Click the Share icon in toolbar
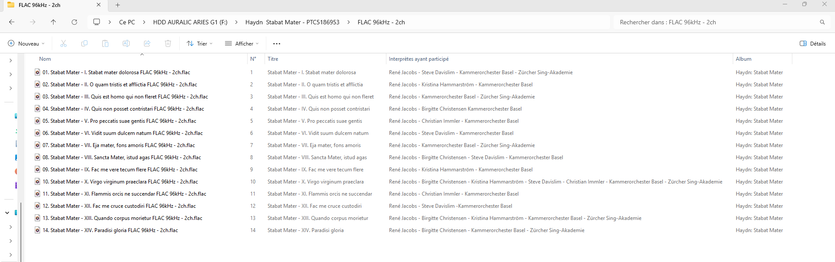The width and height of the screenshot is (835, 262). click(147, 43)
